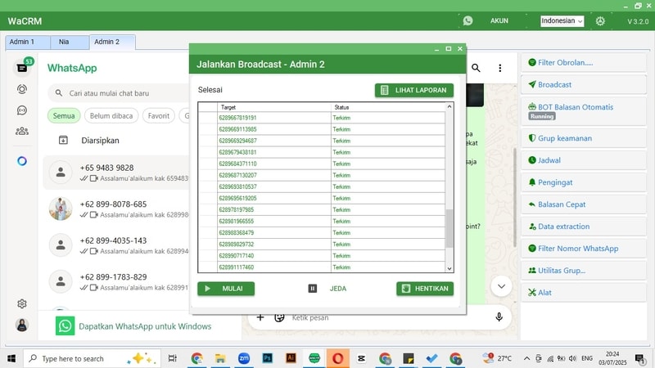Open the Filter Obrolan dropdown panel

pyautogui.click(x=584, y=63)
